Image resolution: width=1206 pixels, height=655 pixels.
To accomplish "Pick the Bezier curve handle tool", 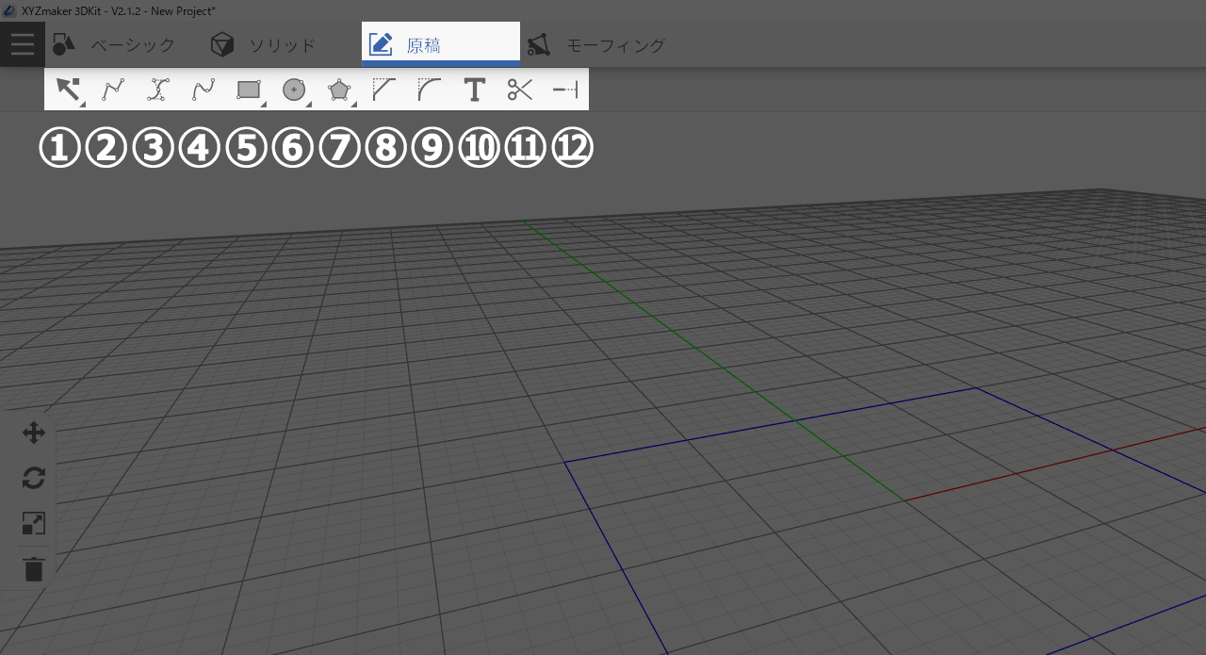I will pyautogui.click(x=158, y=90).
